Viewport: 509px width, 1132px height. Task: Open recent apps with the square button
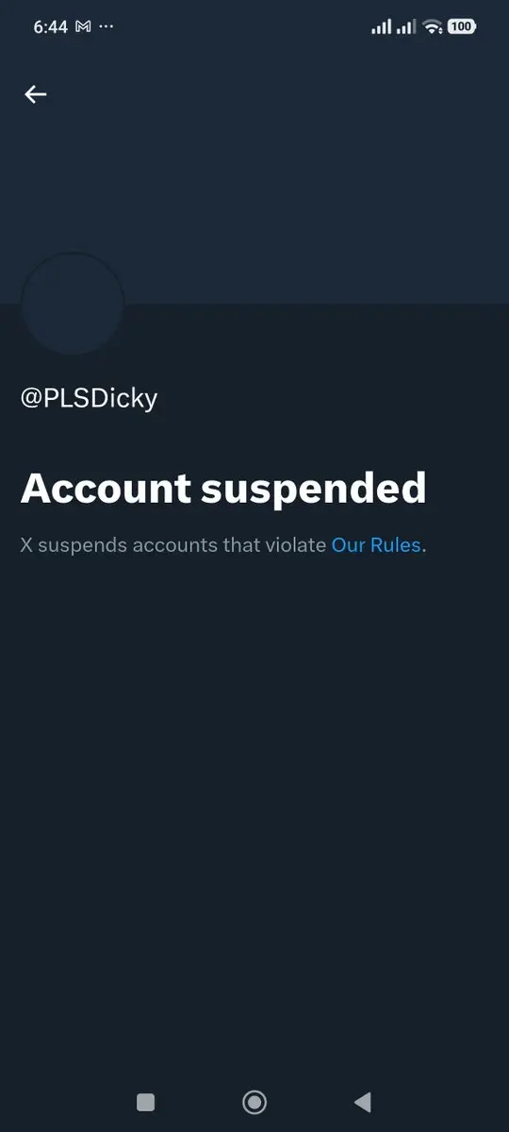pyautogui.click(x=145, y=1102)
